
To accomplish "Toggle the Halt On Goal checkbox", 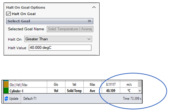I will (8, 14).
